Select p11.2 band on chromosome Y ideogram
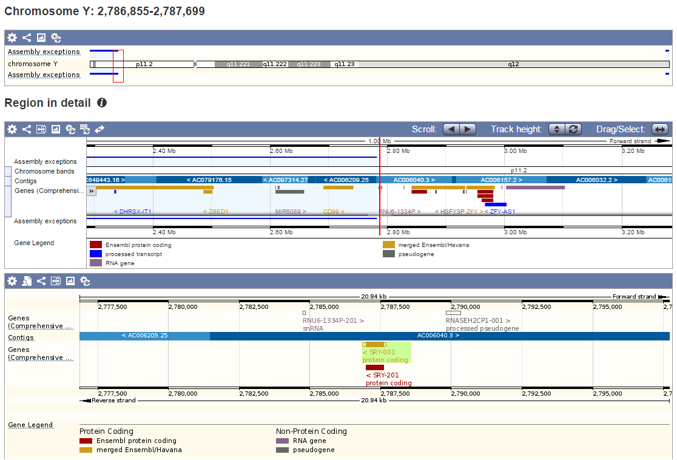This screenshot has width=677, height=460. pos(144,64)
